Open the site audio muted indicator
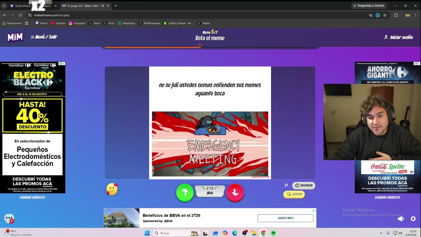Viewport: 421px width, 237px height. [x=371, y=15]
